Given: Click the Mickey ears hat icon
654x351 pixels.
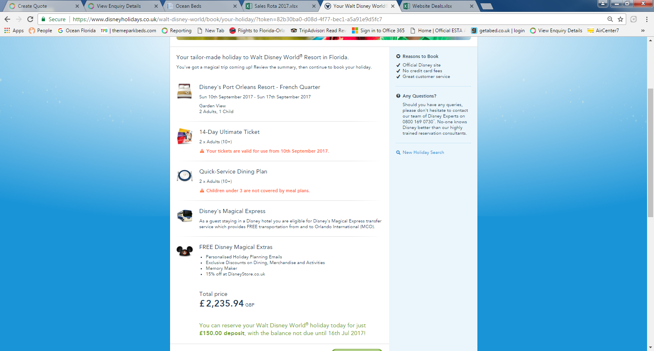Looking at the screenshot, I should pos(184,251).
